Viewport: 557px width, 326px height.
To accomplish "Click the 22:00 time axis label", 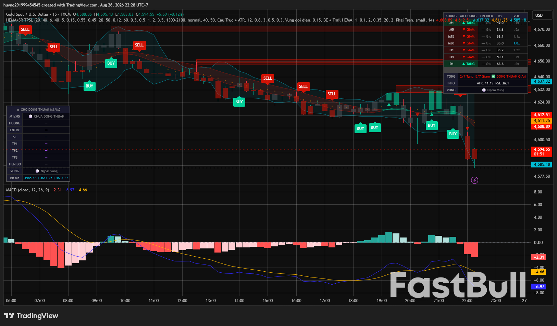I will tap(467, 301).
